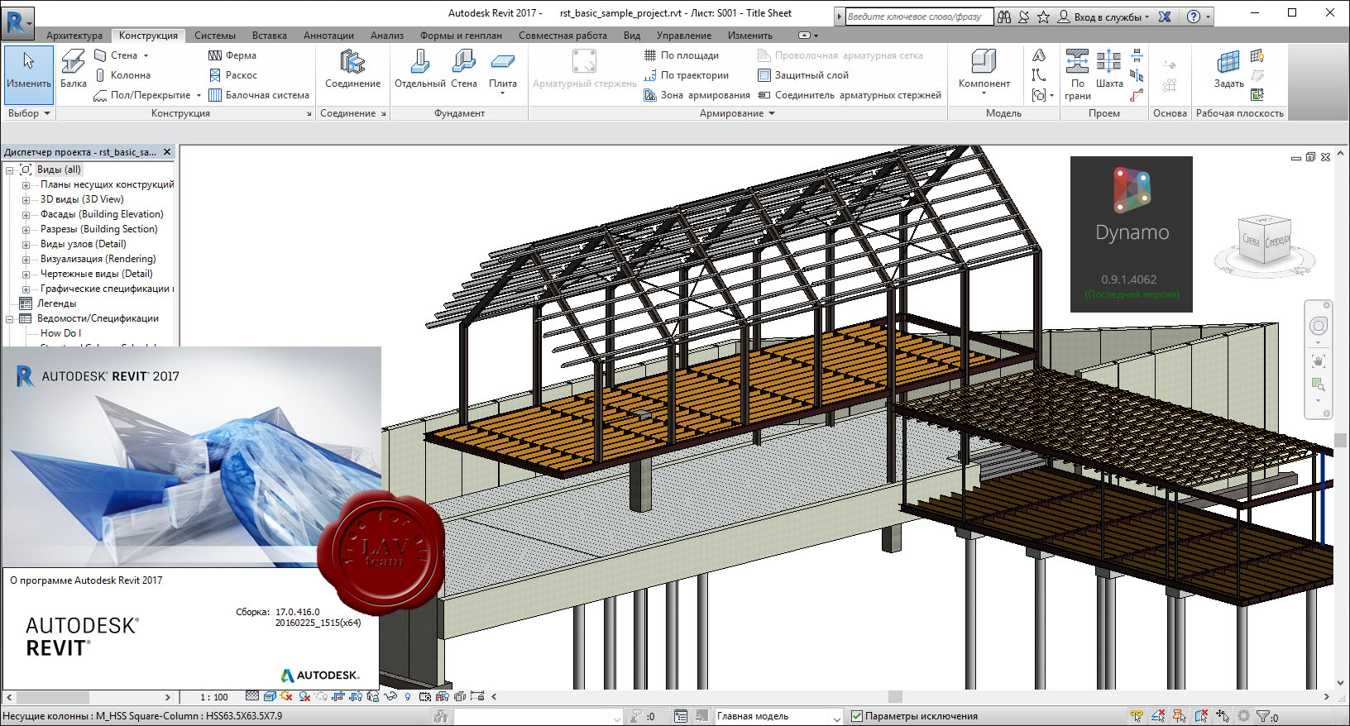Expand Фасады (Building Elevation) tree node

pyautogui.click(x=26, y=215)
